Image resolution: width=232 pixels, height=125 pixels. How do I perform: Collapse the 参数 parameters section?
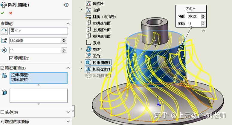pyautogui.click(x=68, y=24)
